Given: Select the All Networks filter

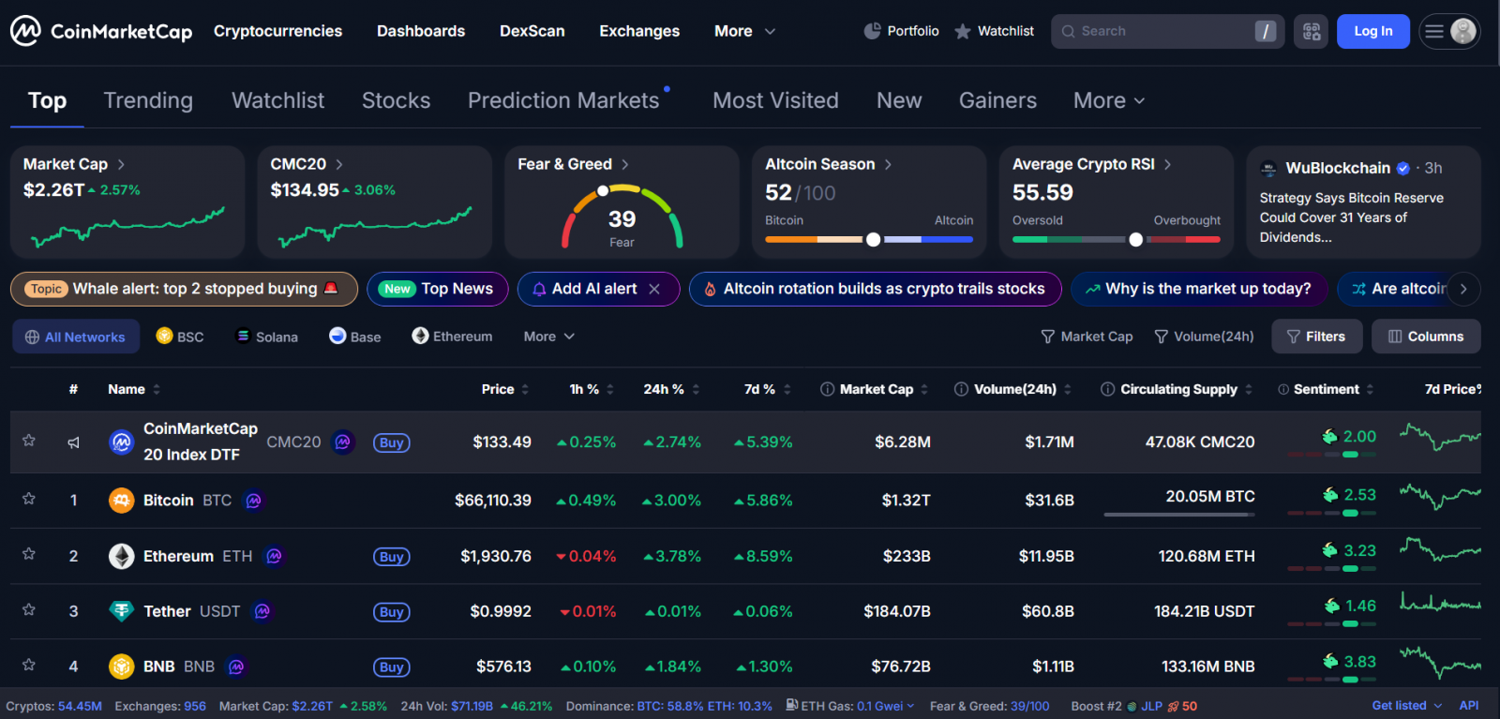Looking at the screenshot, I should (76, 337).
